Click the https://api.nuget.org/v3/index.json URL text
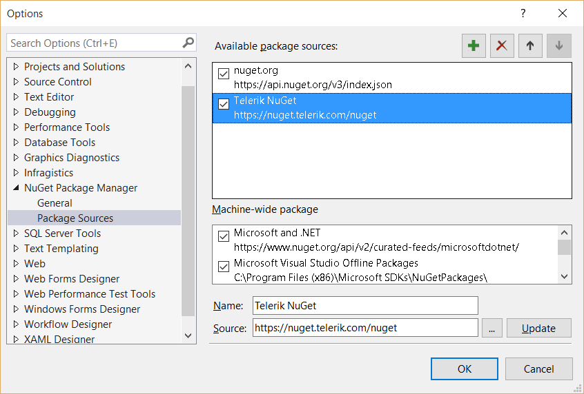The image size is (584, 394). pos(313,85)
